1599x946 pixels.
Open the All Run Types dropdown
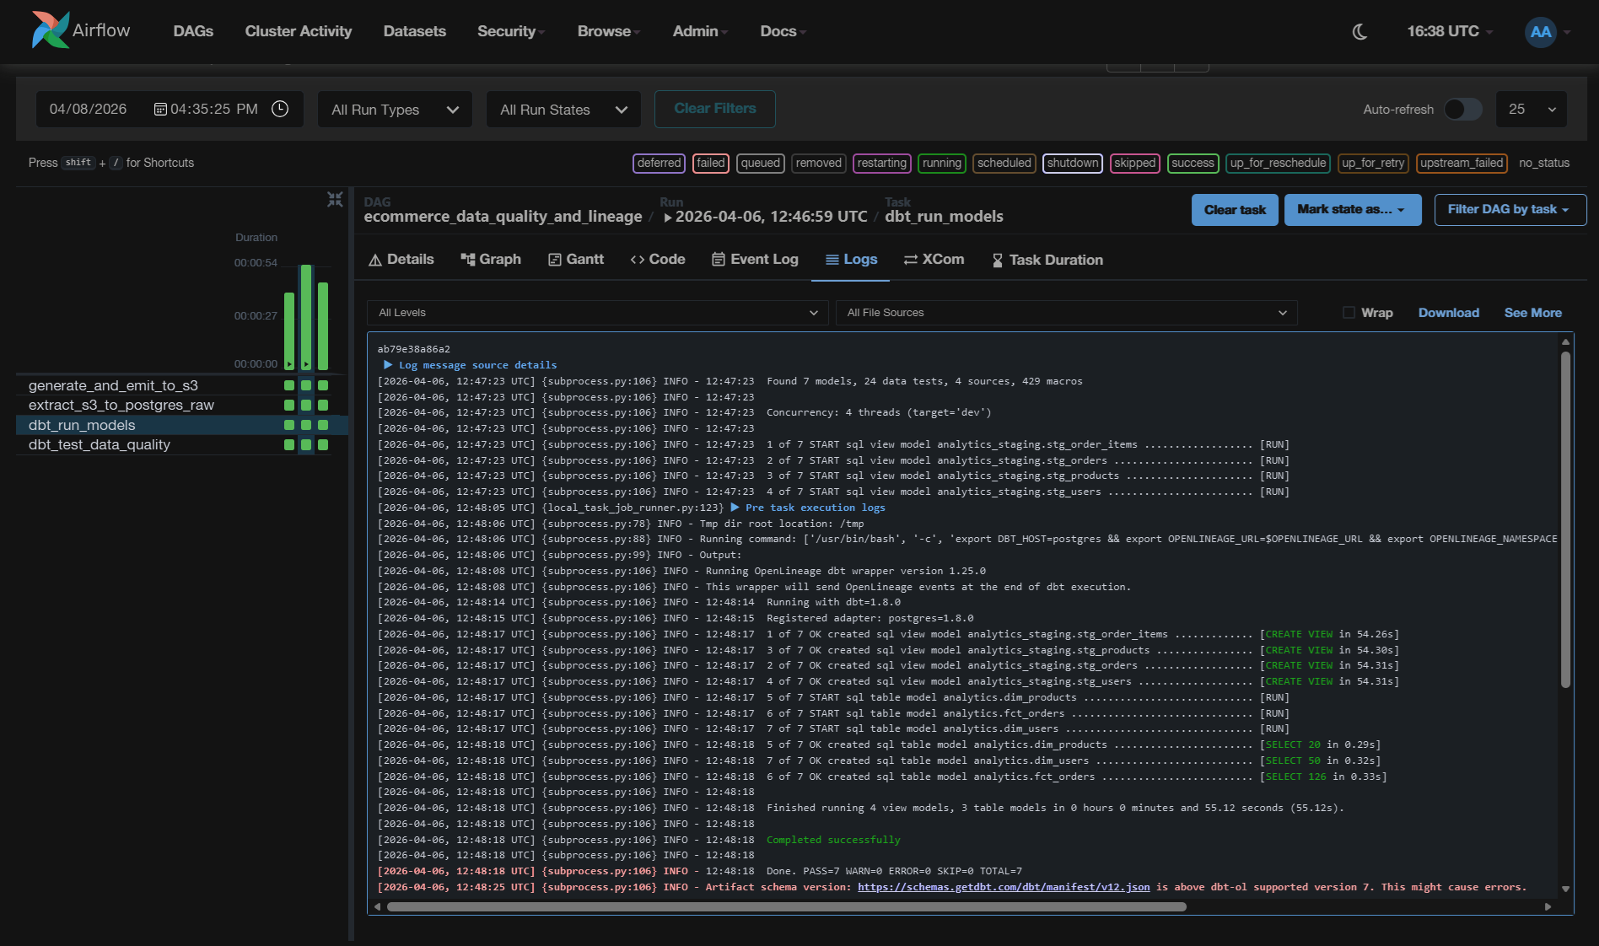point(395,110)
